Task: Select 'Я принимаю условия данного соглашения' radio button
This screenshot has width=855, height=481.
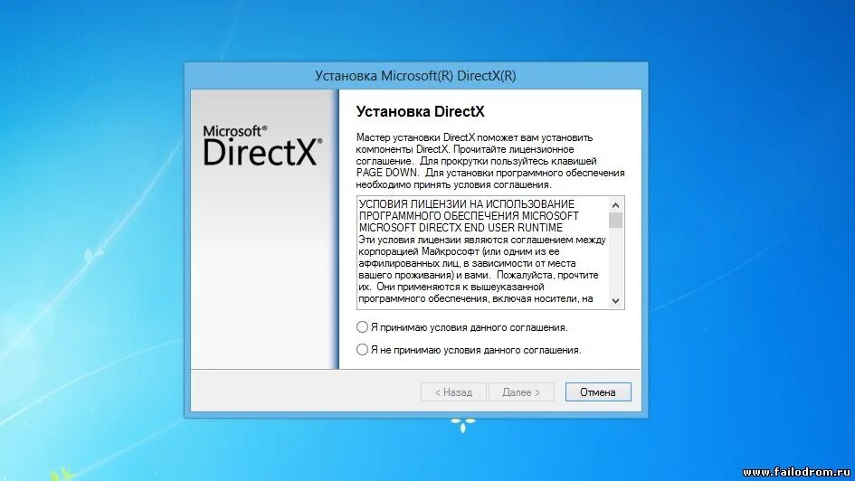Action: 362,326
